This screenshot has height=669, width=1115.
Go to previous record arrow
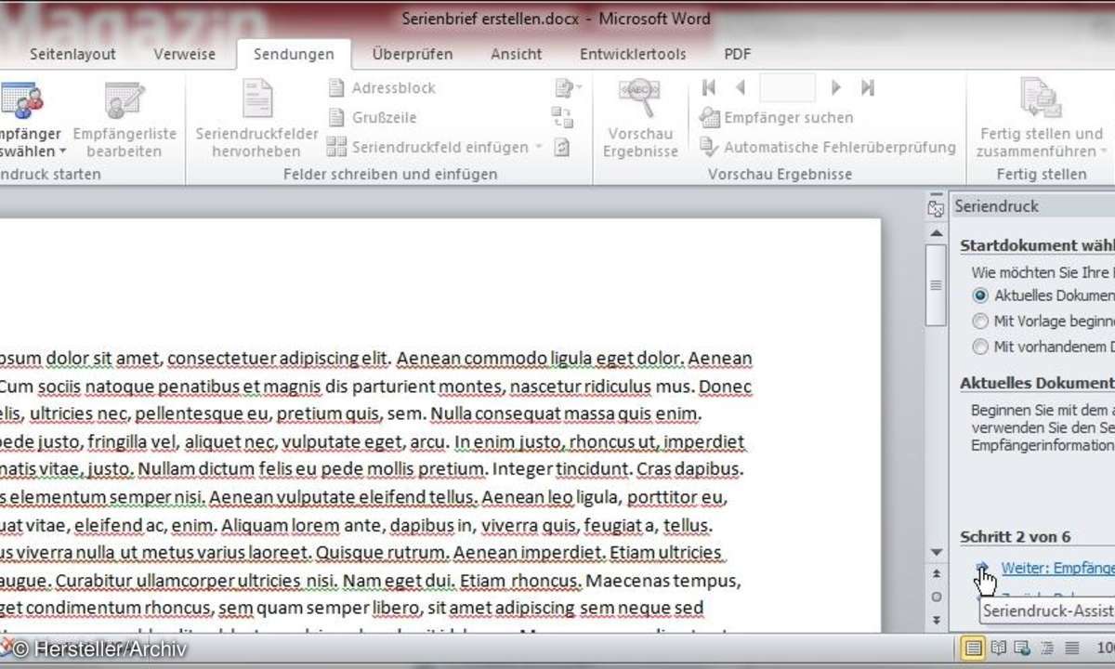tap(741, 88)
